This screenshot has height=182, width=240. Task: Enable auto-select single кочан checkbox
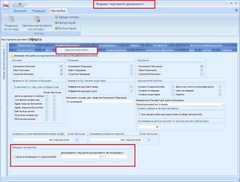pyautogui.click(x=140, y=115)
